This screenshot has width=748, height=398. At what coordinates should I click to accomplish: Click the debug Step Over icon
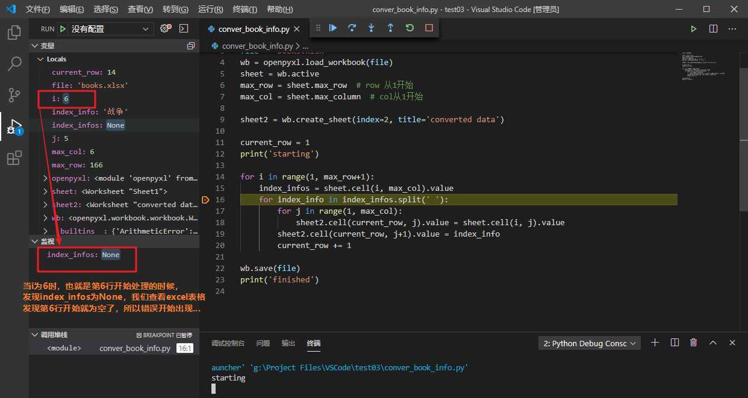pyautogui.click(x=352, y=28)
